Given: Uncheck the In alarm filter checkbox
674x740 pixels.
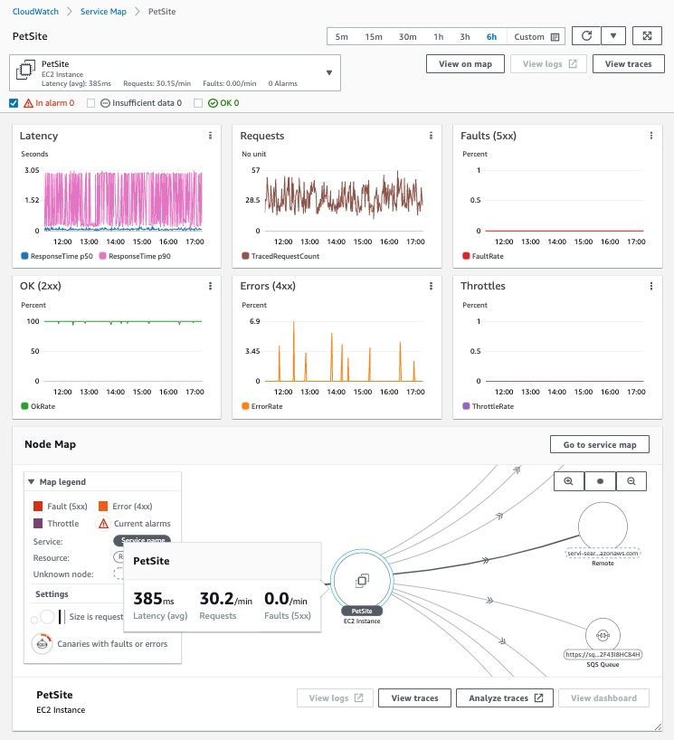Looking at the screenshot, I should click(14, 103).
